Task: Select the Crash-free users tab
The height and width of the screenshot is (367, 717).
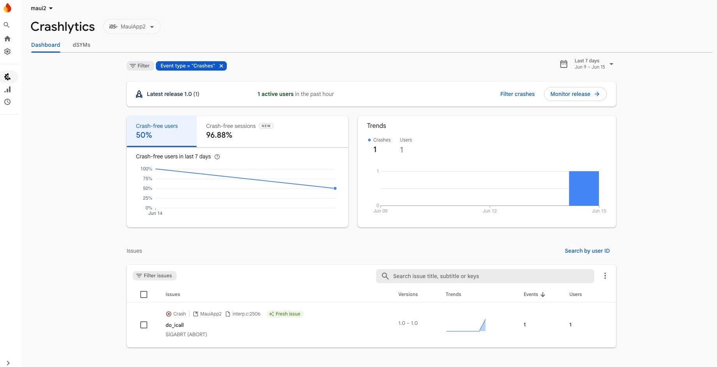Action: [162, 131]
